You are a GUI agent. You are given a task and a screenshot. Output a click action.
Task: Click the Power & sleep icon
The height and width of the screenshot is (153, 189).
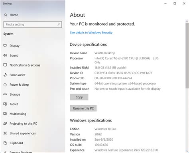5,84
